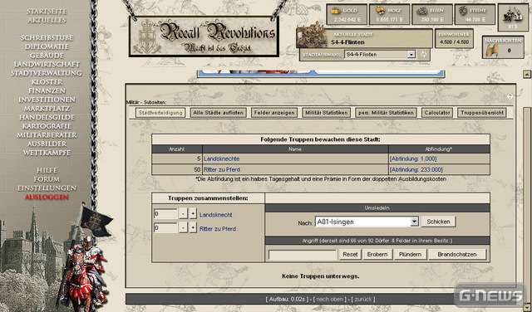Click the Brandschatzen button
The width and height of the screenshot is (532, 312).
(x=457, y=255)
